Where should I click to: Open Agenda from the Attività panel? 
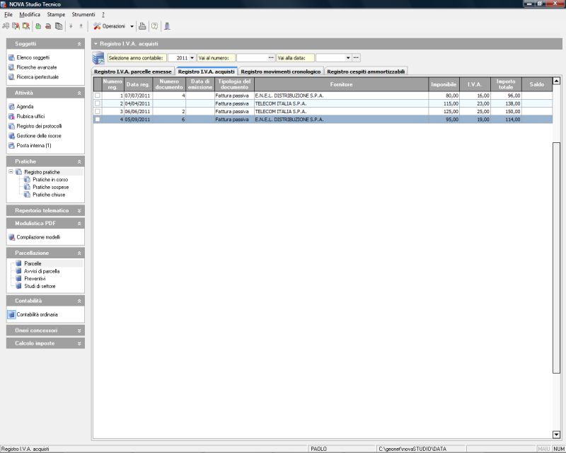click(25, 106)
